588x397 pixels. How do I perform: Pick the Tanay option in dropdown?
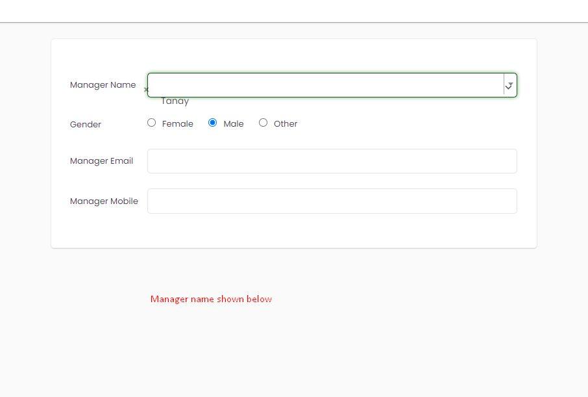(175, 101)
